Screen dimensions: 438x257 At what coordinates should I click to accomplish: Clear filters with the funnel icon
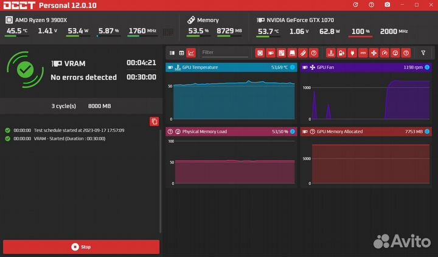[423, 53]
